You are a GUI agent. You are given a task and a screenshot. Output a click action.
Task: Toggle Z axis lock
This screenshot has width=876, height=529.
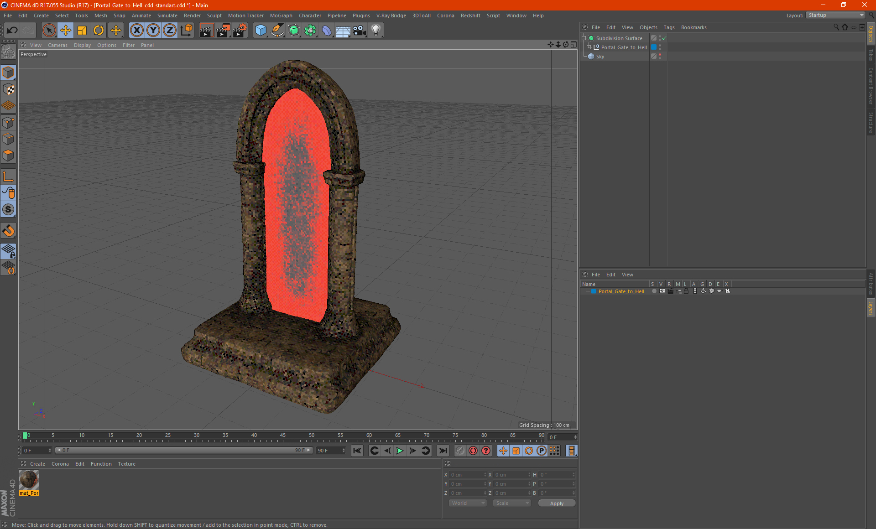(x=170, y=31)
